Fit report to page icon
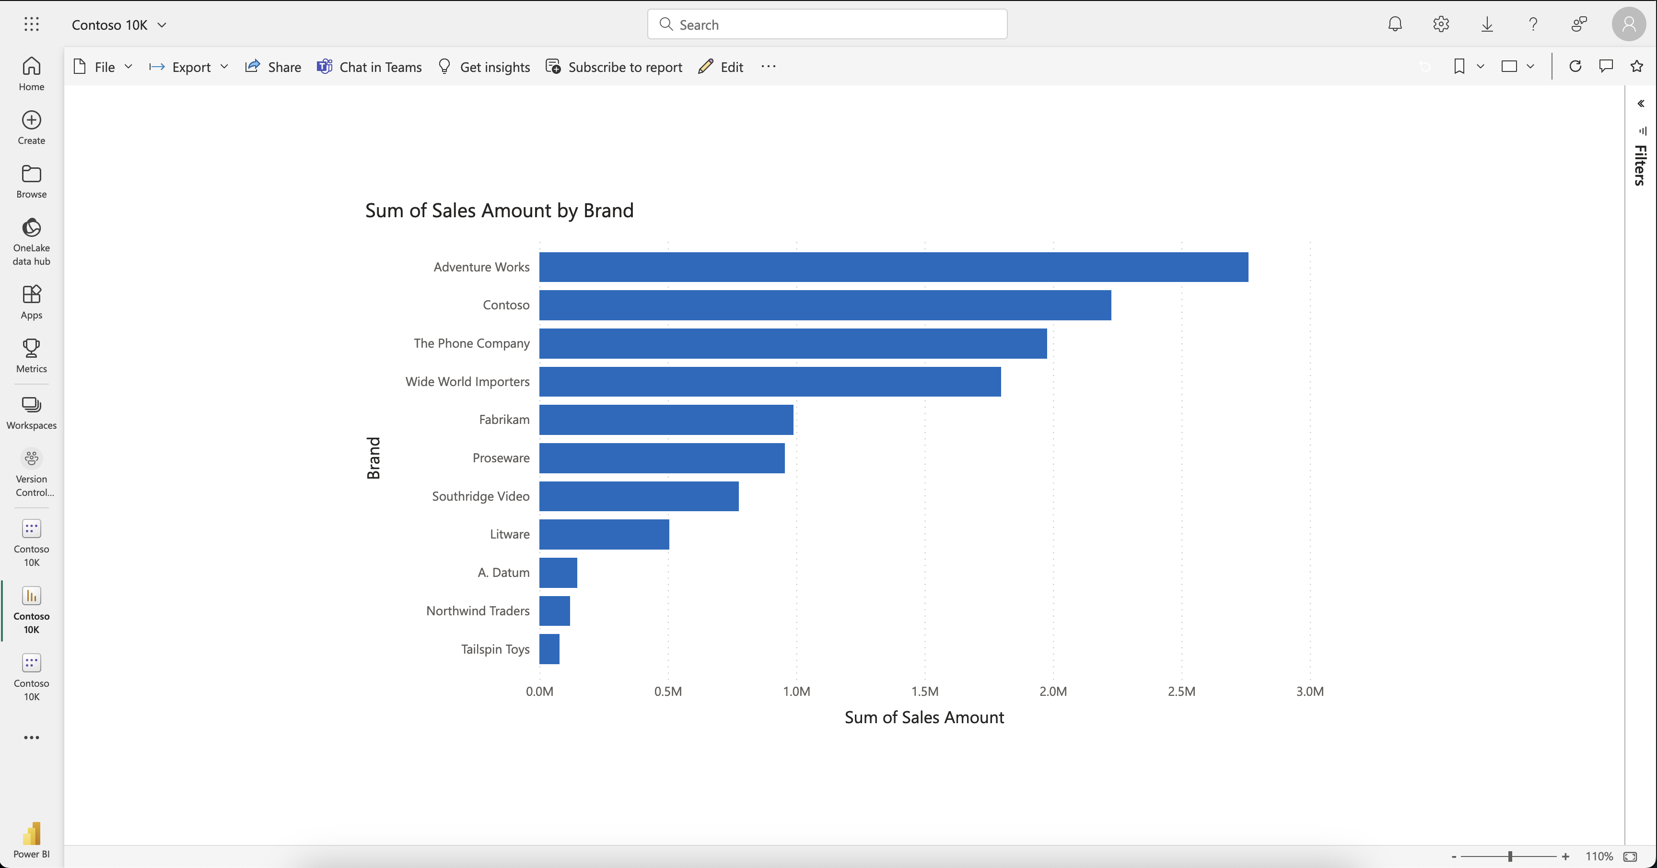The width and height of the screenshot is (1657, 868). [1631, 856]
